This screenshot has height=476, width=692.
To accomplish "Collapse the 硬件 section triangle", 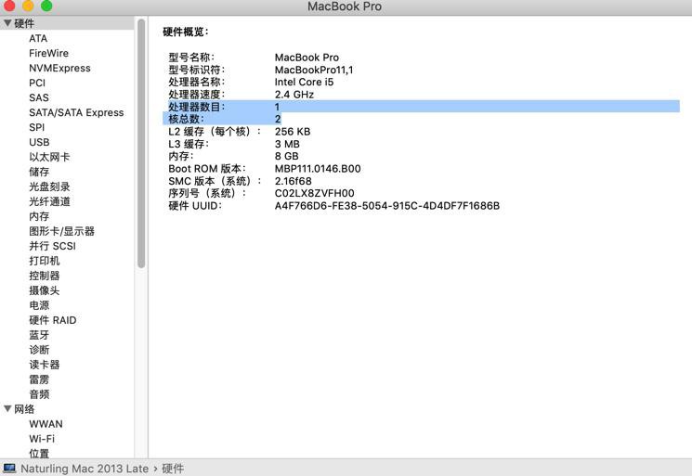I will [7, 23].
